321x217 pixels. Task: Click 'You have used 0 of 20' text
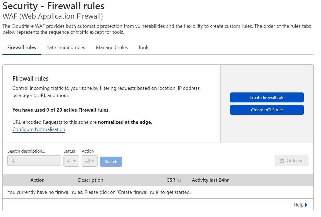61,110
